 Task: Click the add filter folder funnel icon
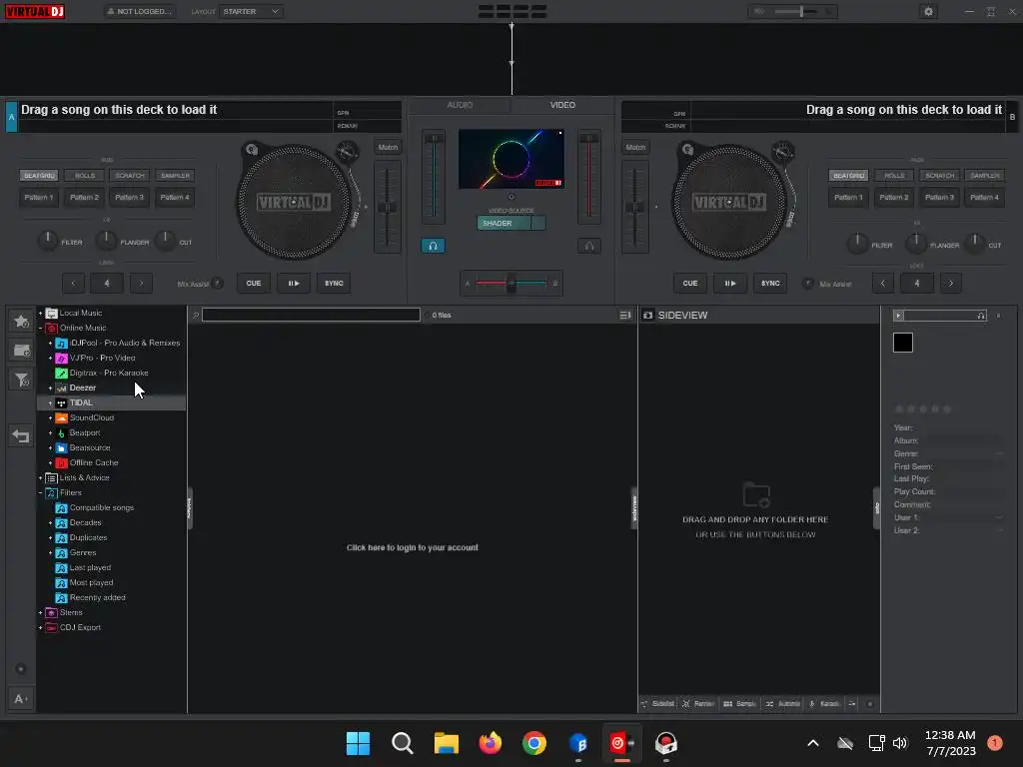tap(21, 380)
